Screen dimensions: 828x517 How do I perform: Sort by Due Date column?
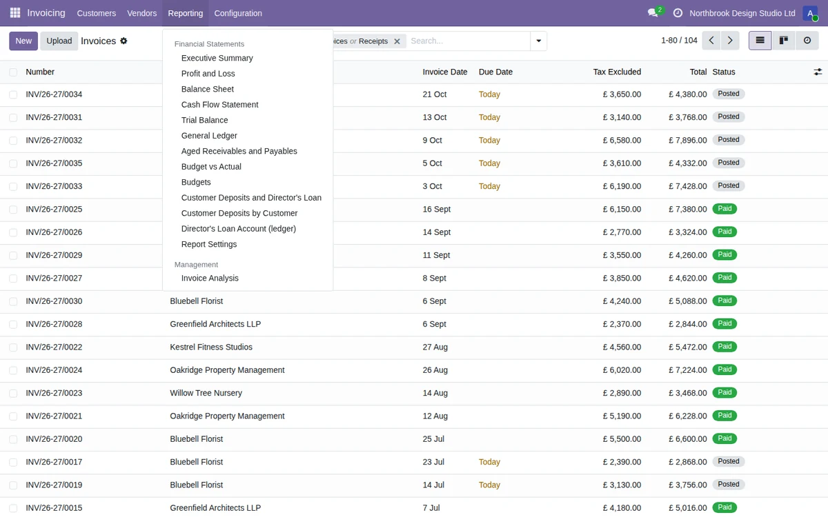click(x=495, y=72)
